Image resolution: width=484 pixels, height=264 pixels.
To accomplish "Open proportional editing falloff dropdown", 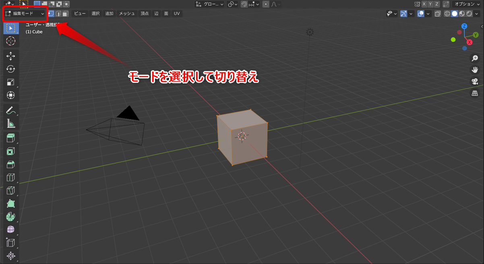I will pyautogui.click(x=275, y=4).
